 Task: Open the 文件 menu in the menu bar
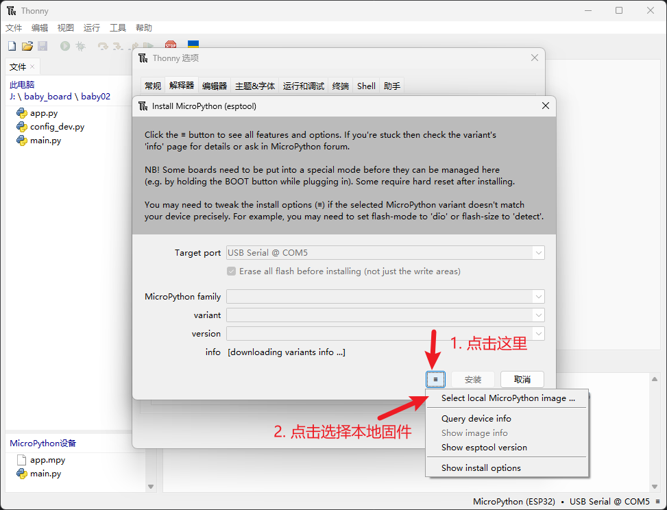pos(14,27)
